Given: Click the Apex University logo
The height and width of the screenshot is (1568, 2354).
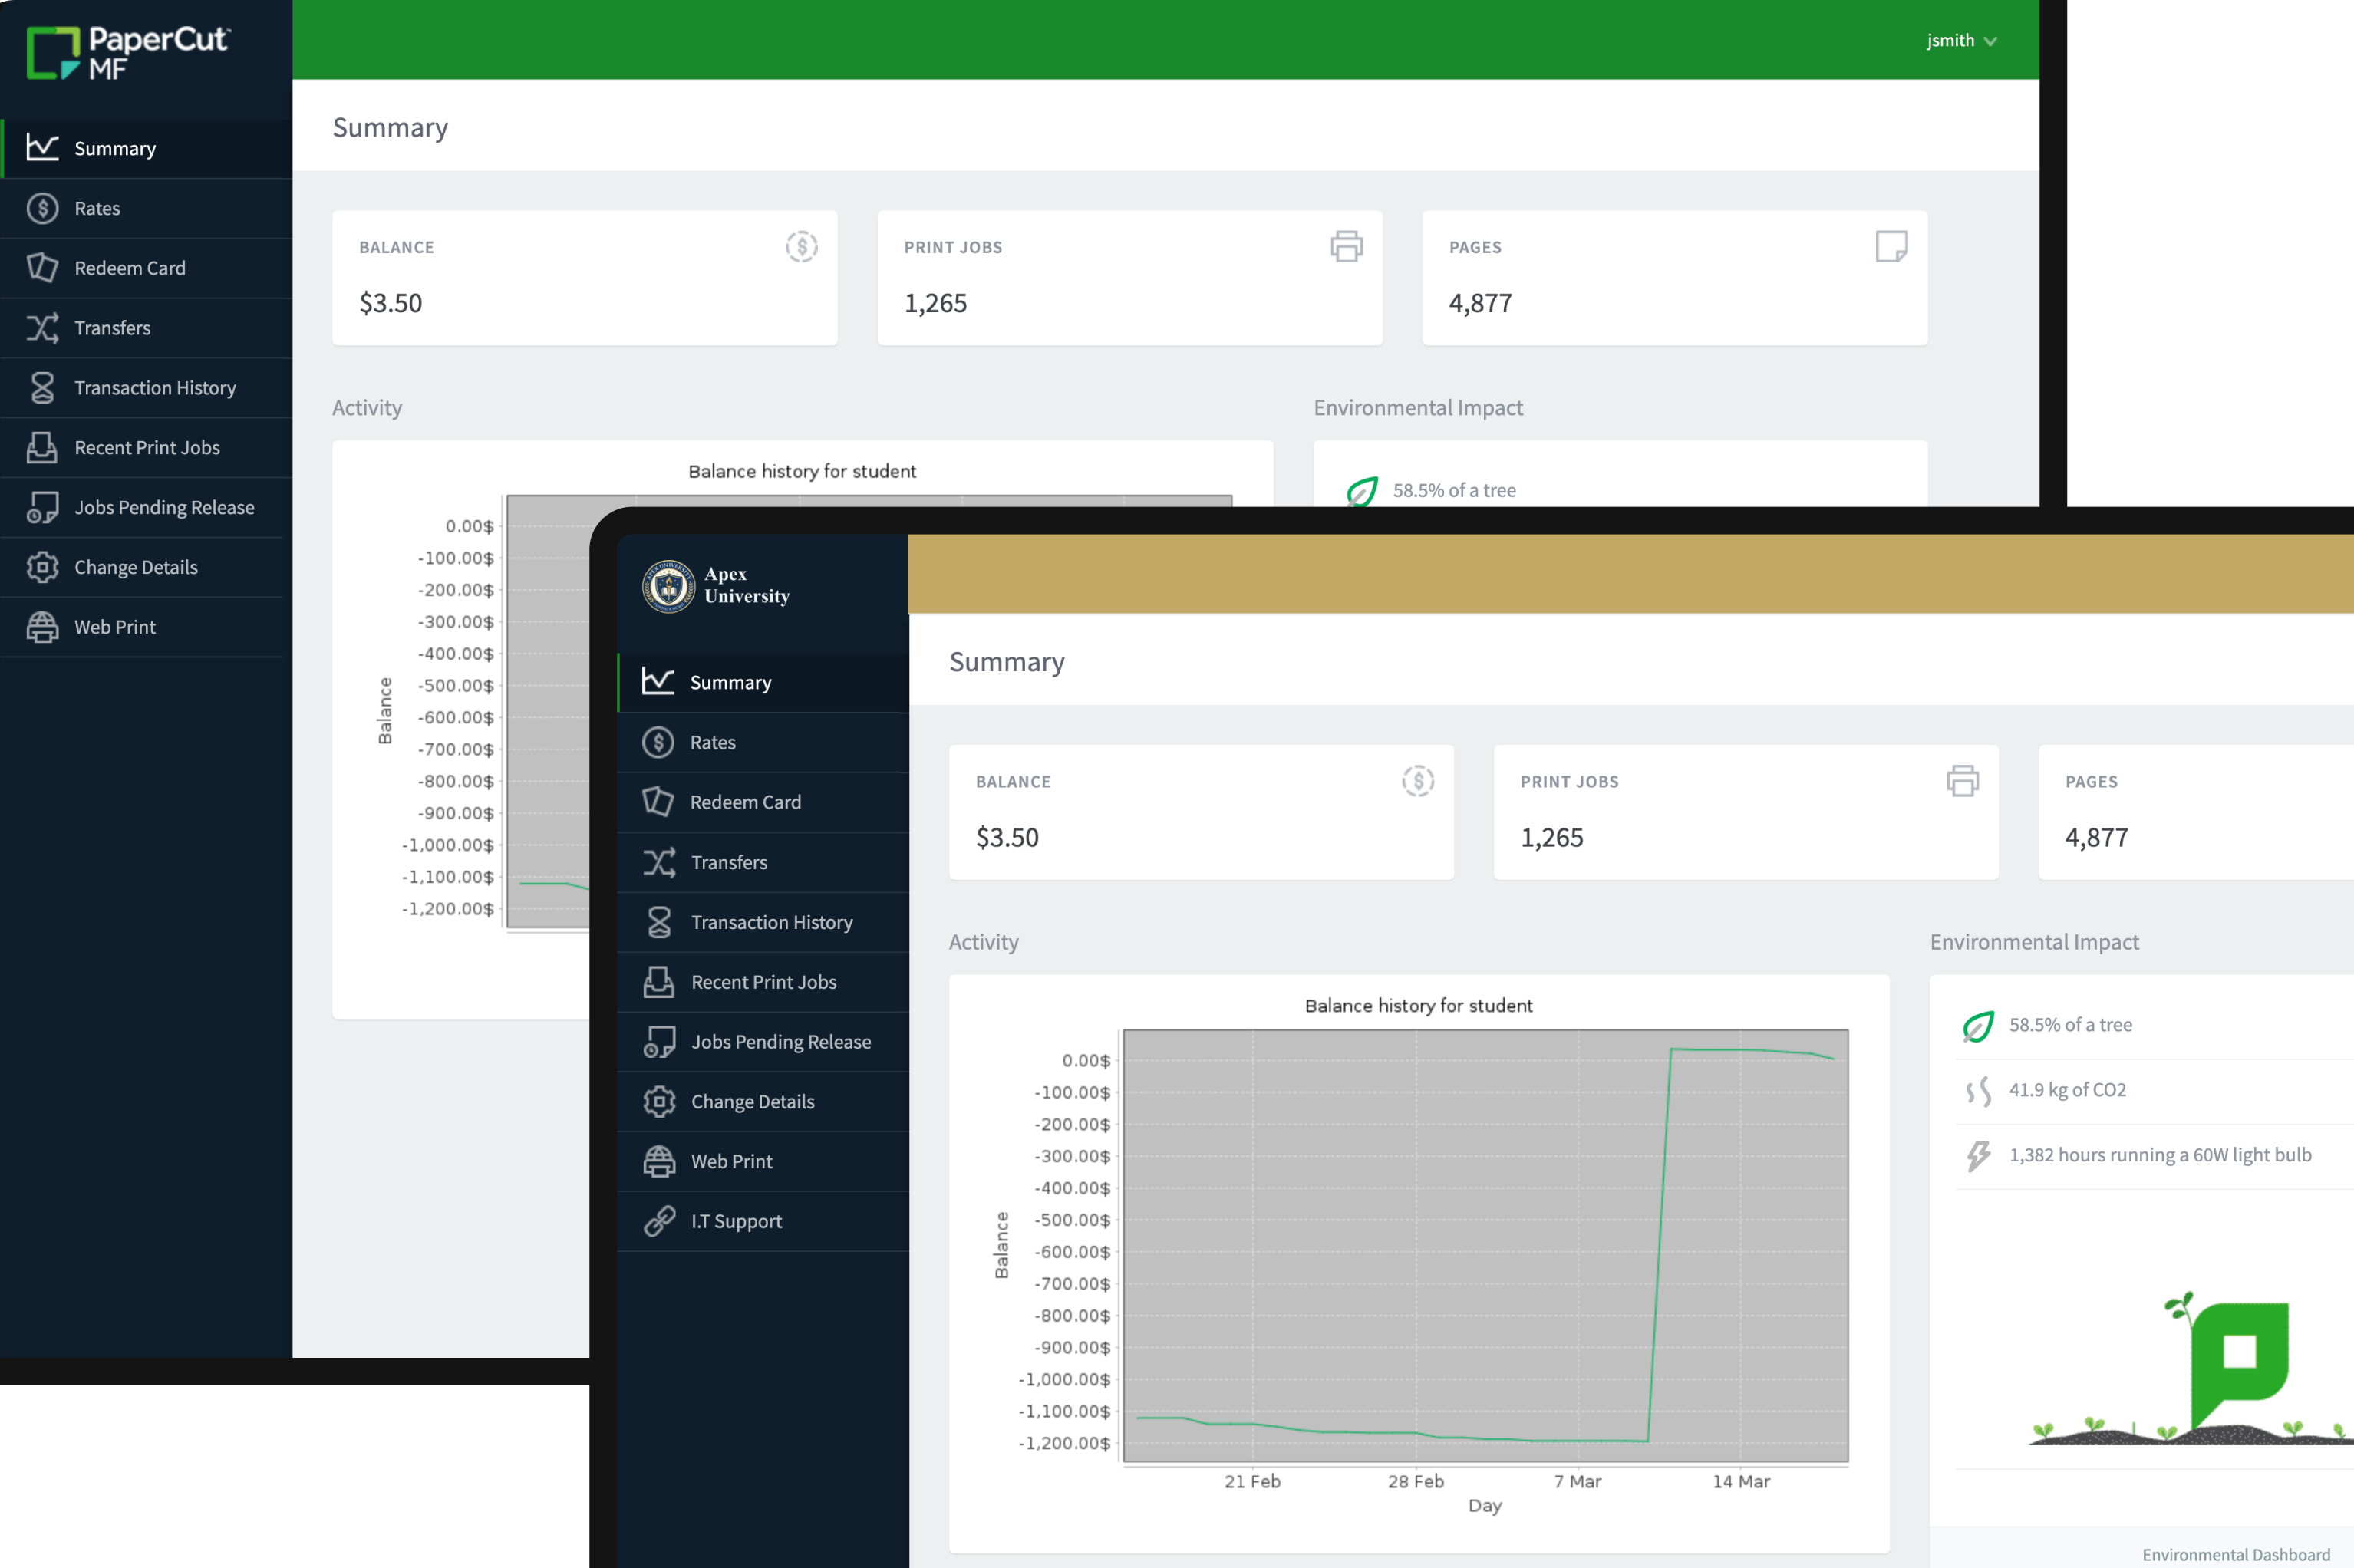Looking at the screenshot, I should click(668, 586).
